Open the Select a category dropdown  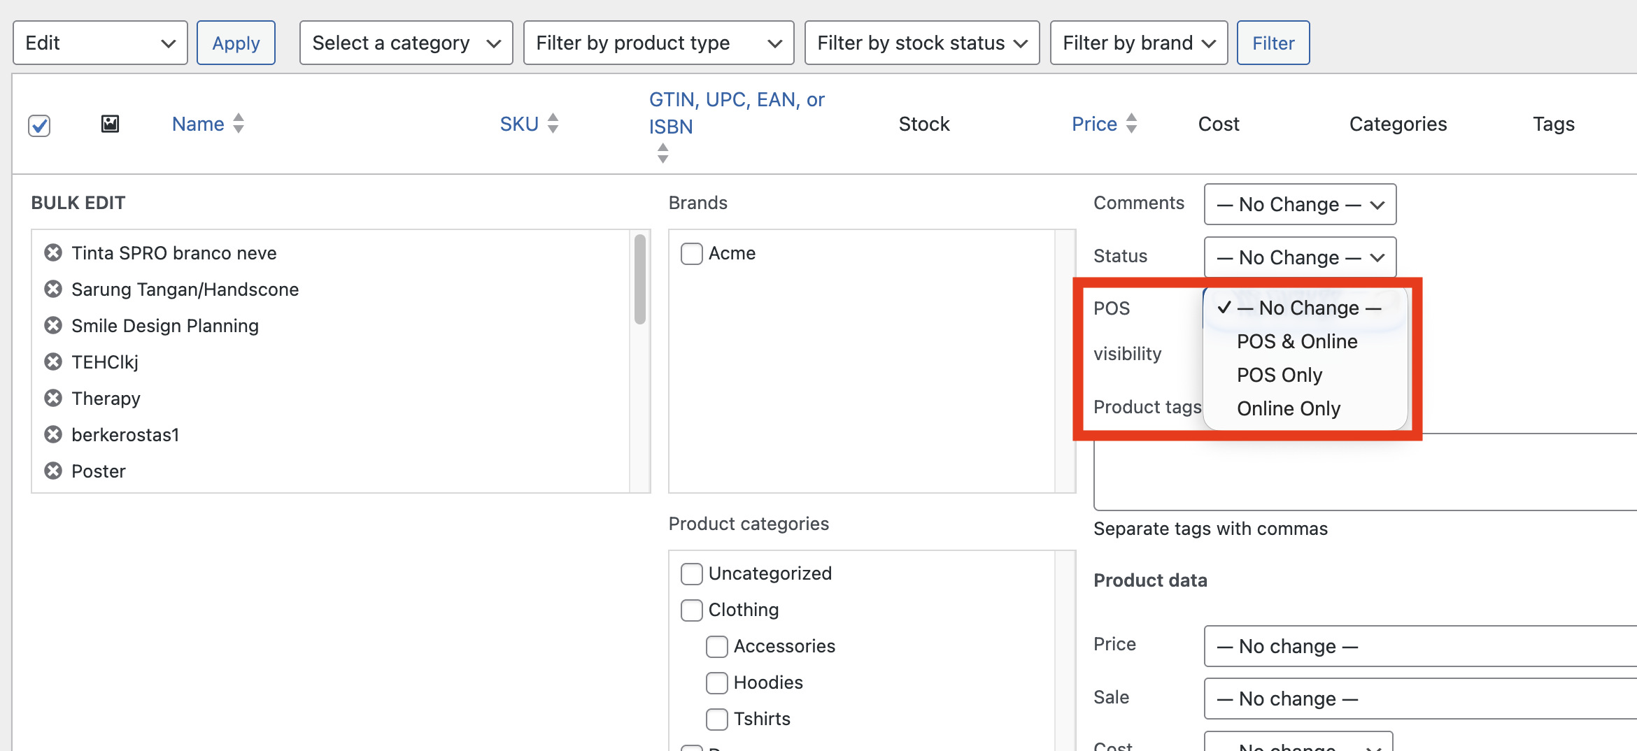pyautogui.click(x=406, y=43)
